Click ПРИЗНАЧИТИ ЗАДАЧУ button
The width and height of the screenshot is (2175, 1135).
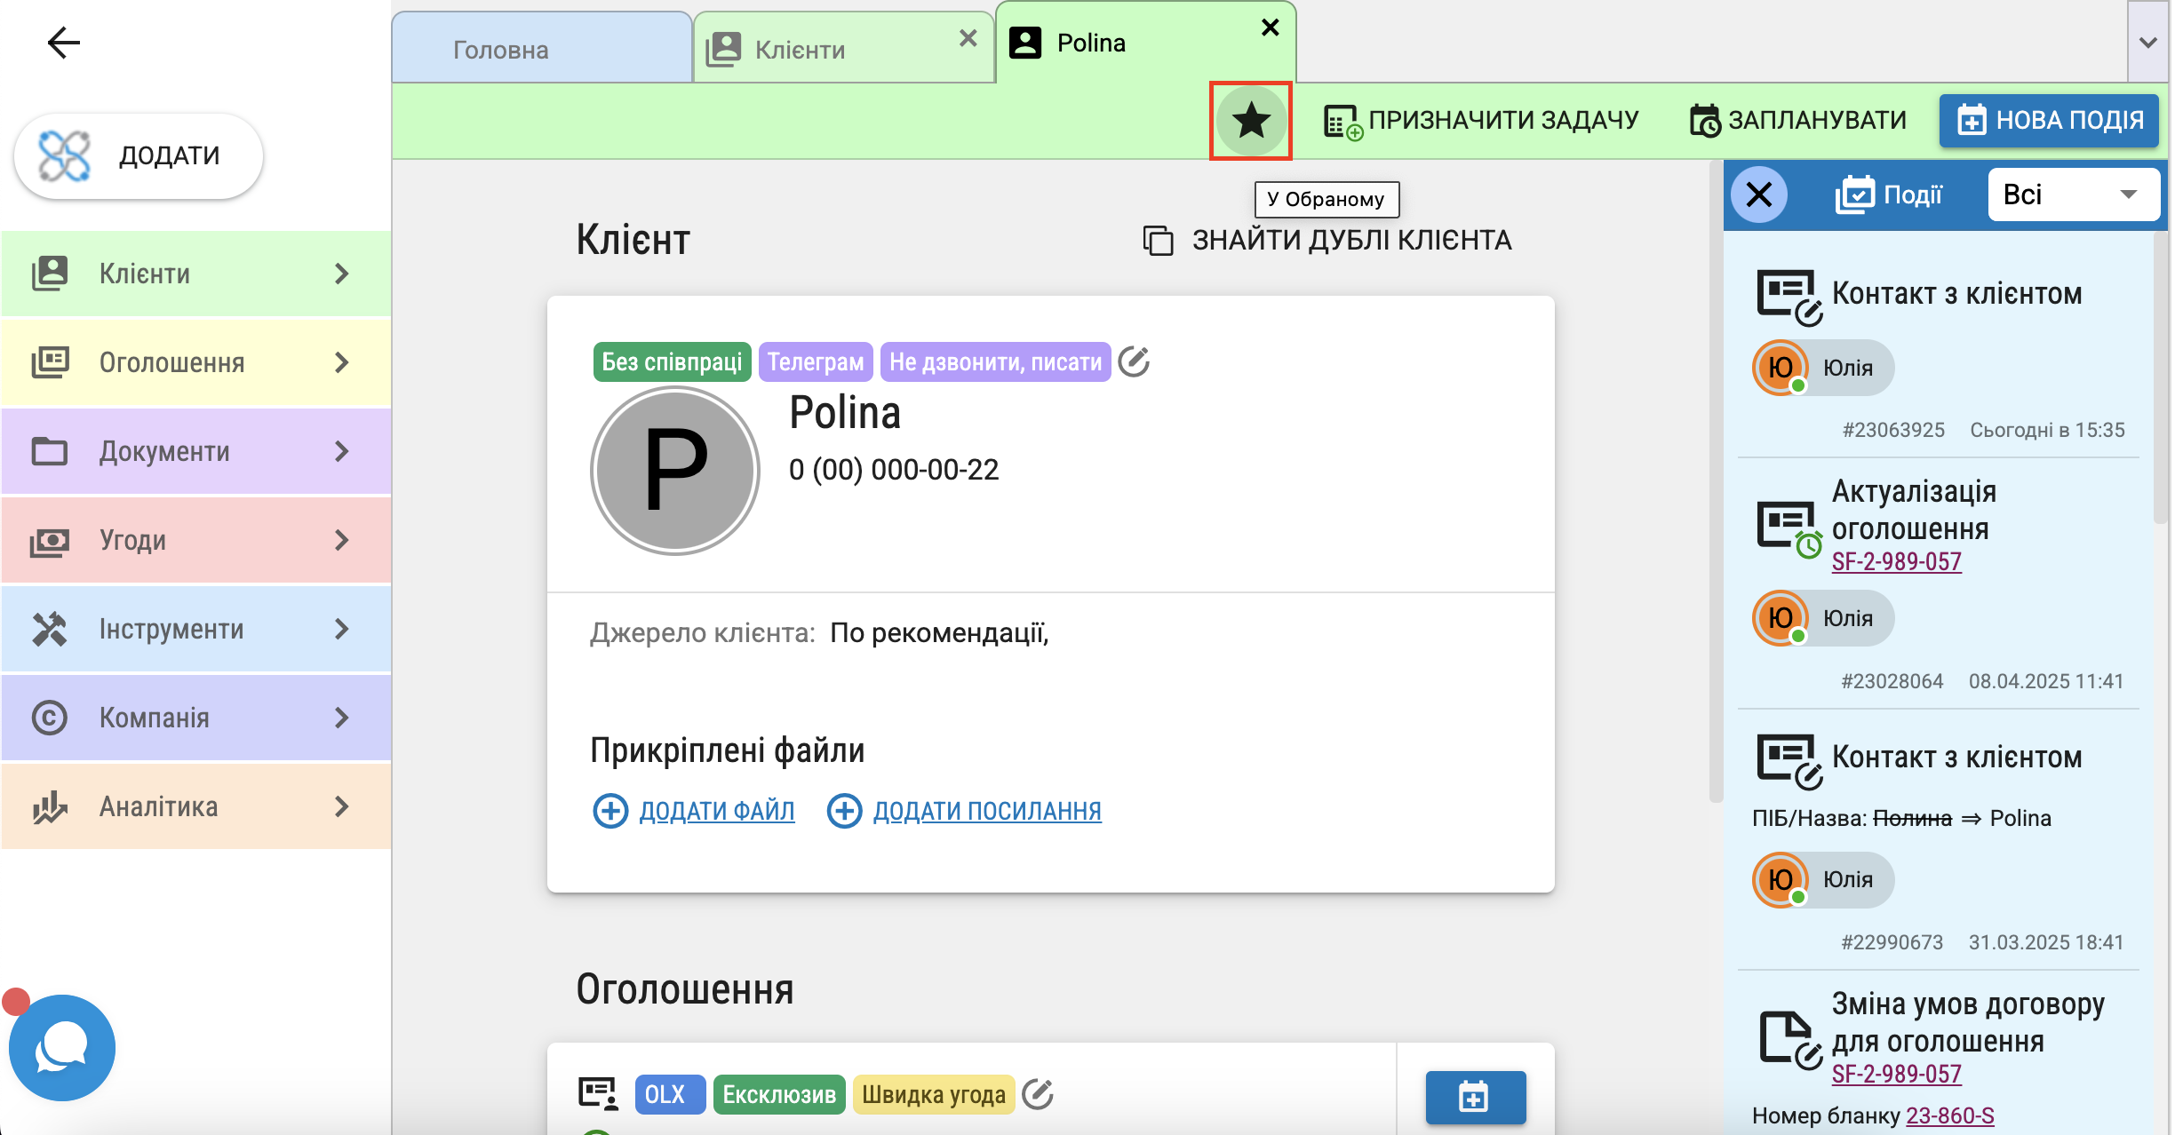click(x=1480, y=121)
